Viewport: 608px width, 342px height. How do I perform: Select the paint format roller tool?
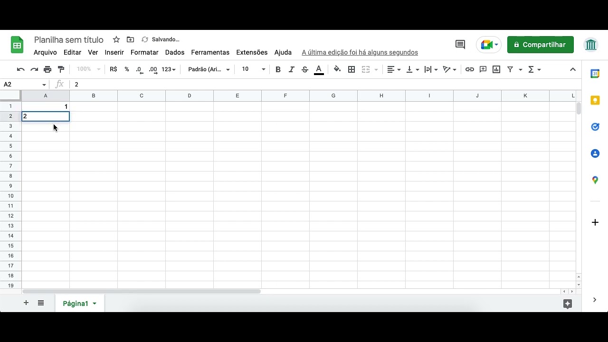click(61, 69)
